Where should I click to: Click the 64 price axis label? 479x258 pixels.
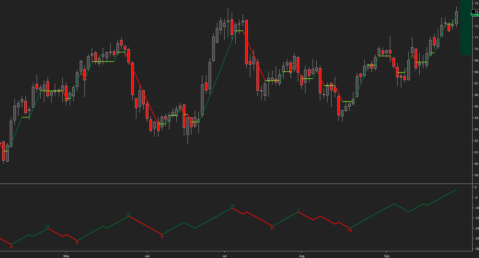[476, 118]
